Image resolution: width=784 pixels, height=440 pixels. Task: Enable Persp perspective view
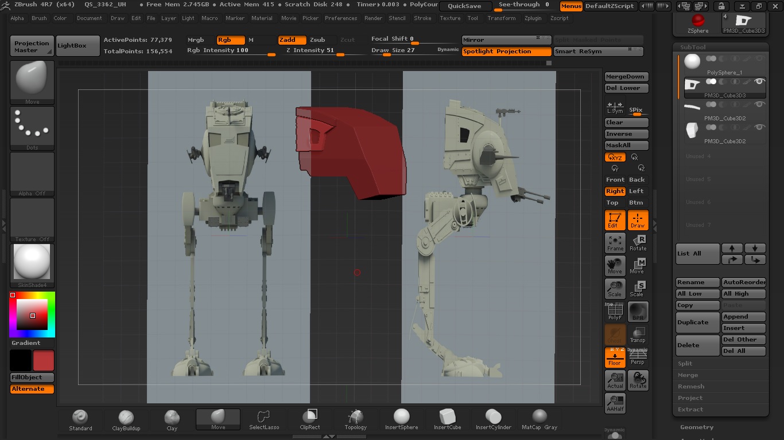point(638,357)
